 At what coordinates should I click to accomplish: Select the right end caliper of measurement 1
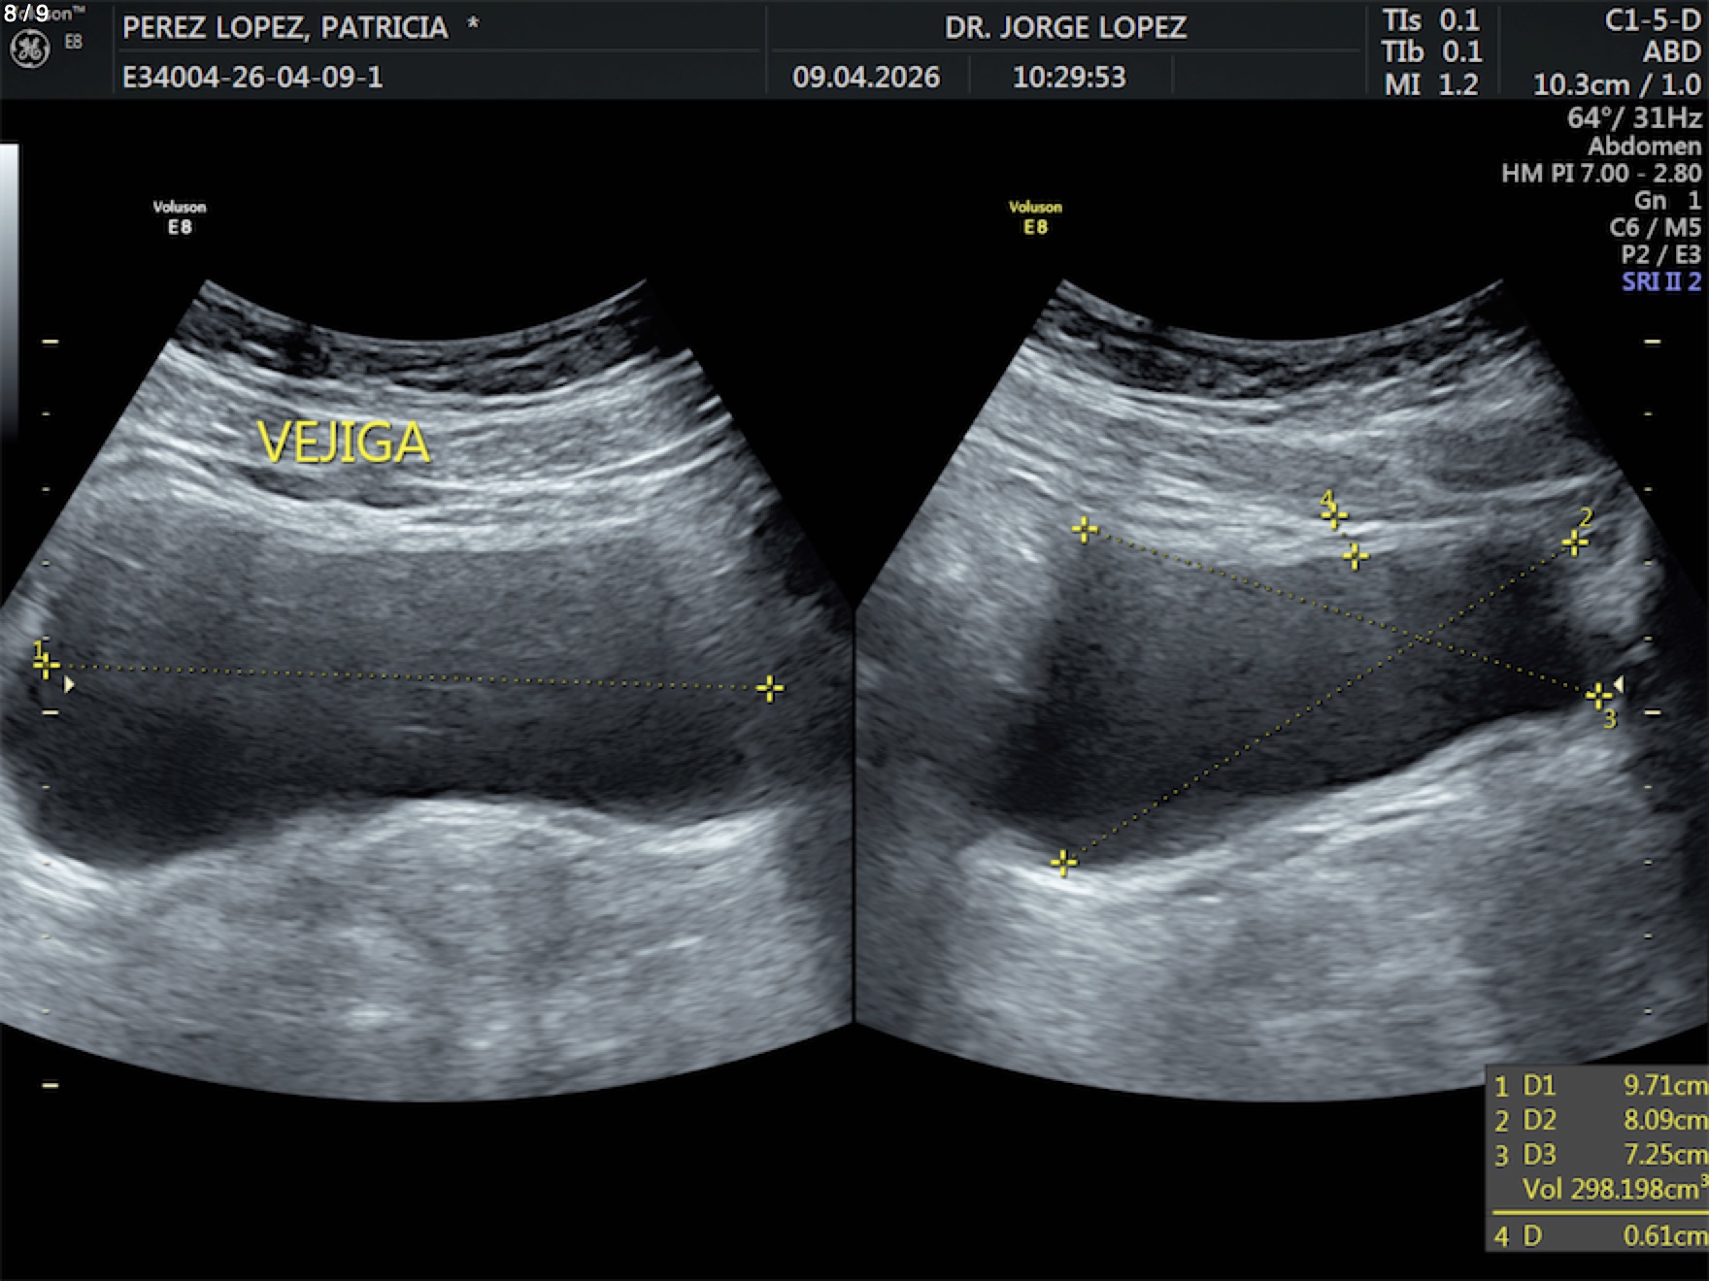769,688
